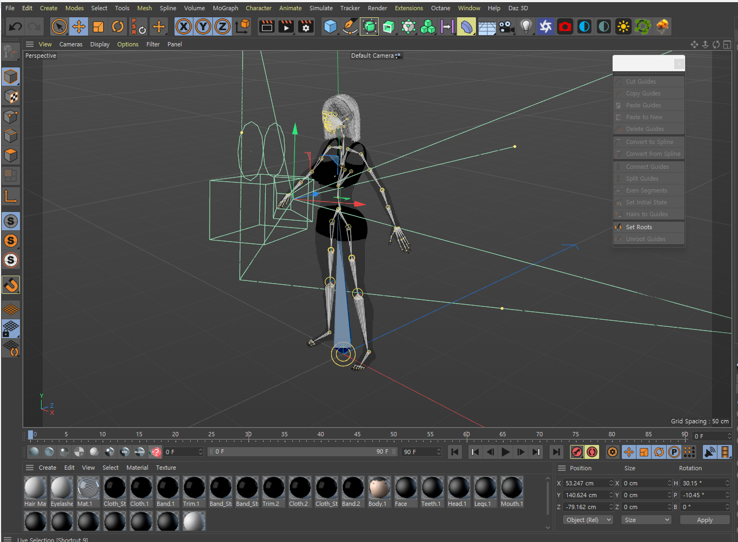Close the floating guides menu panel

pyautogui.click(x=679, y=64)
